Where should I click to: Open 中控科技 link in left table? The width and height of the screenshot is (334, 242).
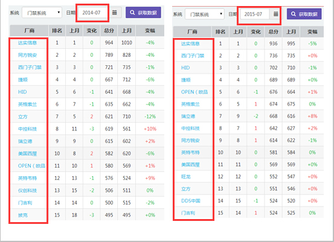pos(27,129)
